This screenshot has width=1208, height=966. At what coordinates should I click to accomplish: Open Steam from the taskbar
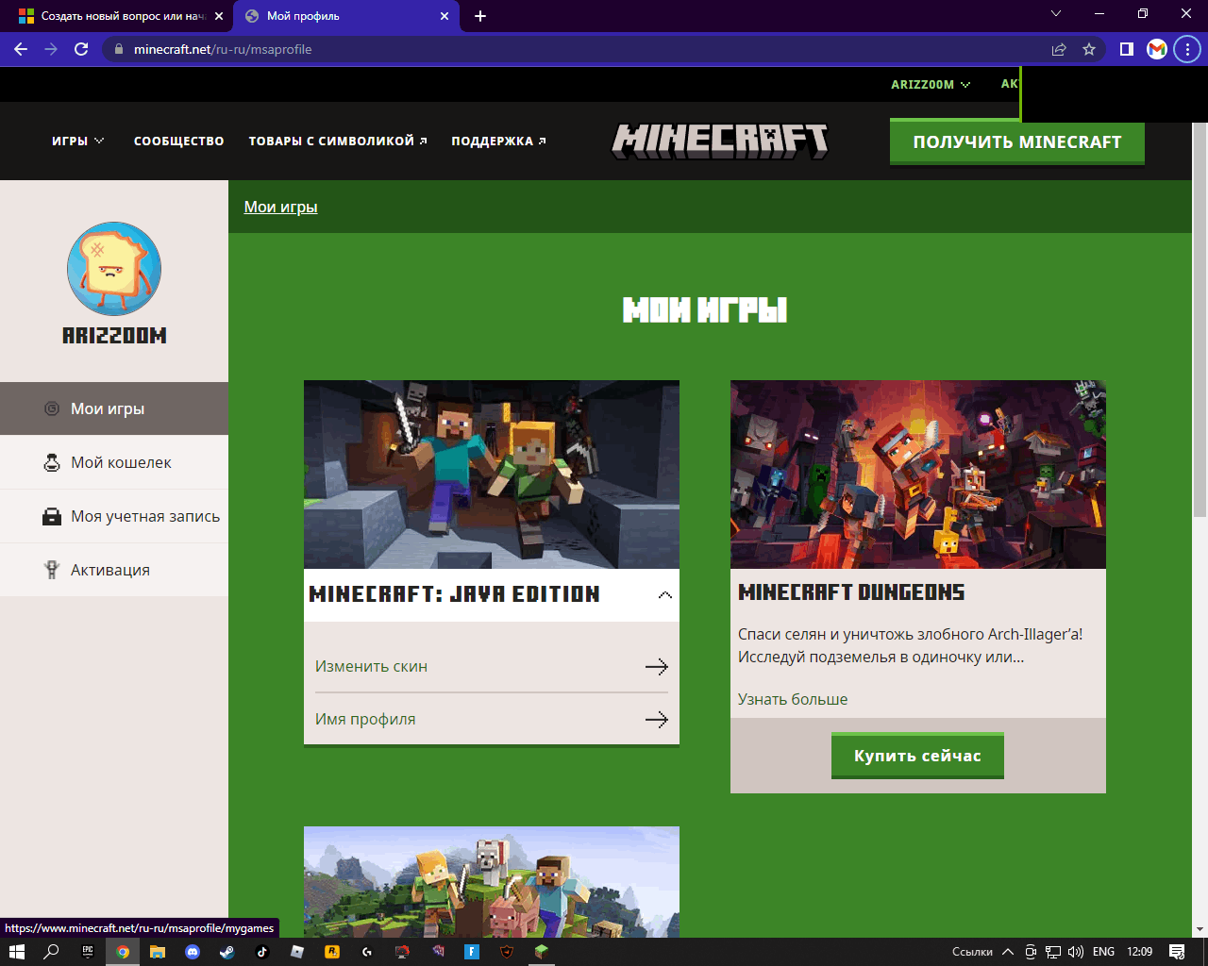[x=227, y=952]
